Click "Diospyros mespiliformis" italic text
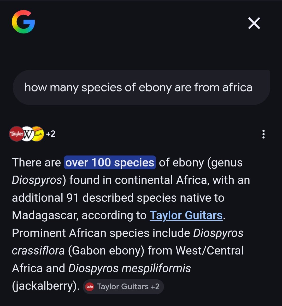Image resolution: width=282 pixels, height=306 pixels. pyautogui.click(x=130, y=268)
